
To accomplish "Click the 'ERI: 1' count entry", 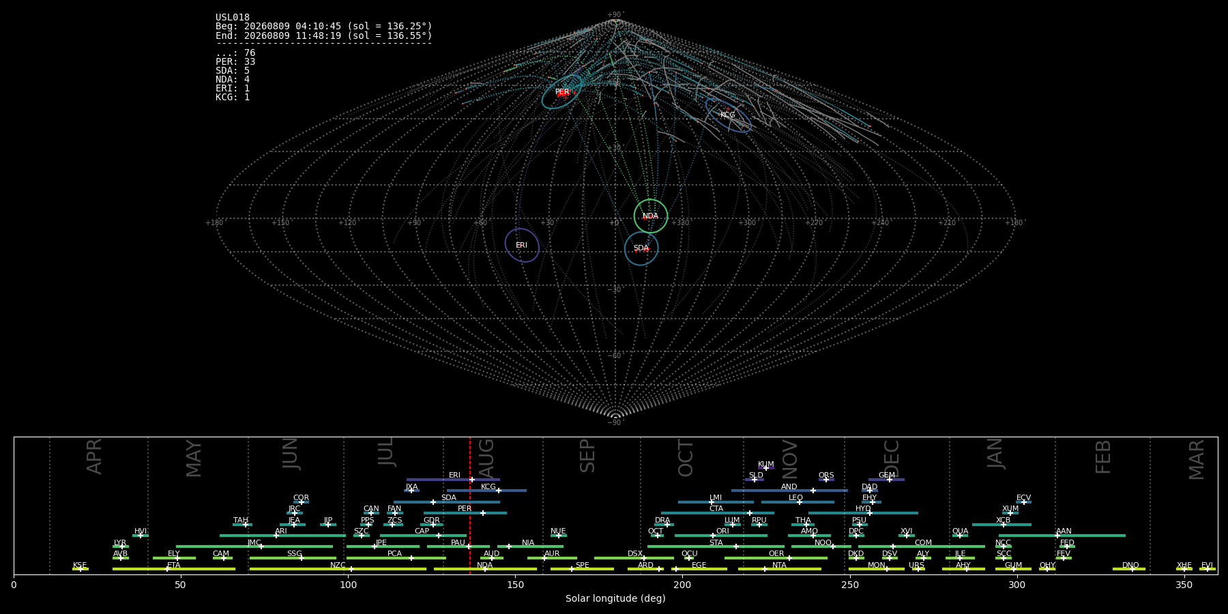I will coord(233,89).
